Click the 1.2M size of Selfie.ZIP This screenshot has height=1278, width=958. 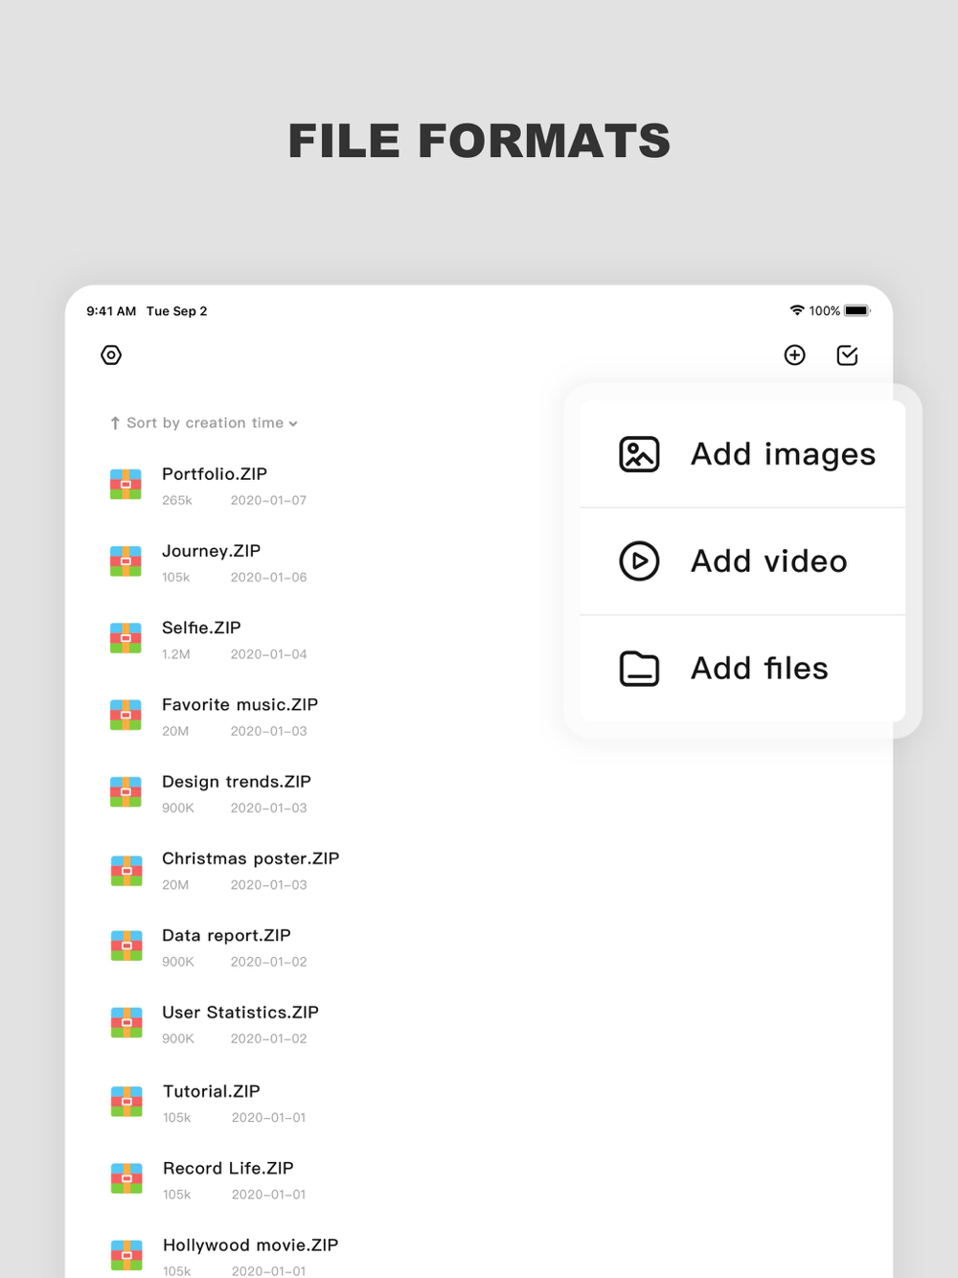176,654
